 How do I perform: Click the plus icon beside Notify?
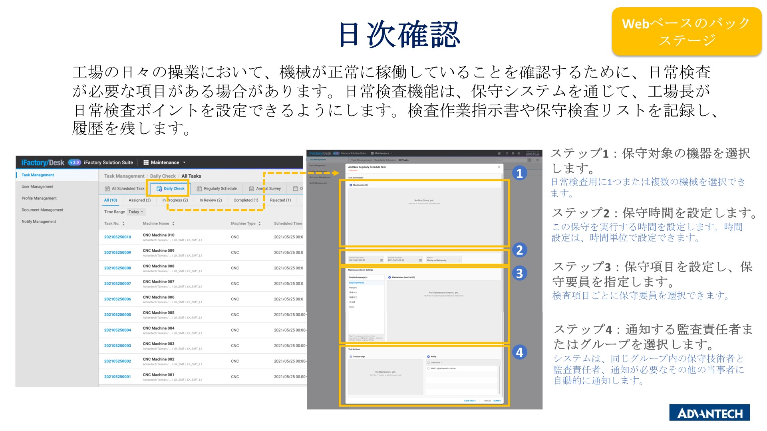tap(428, 357)
